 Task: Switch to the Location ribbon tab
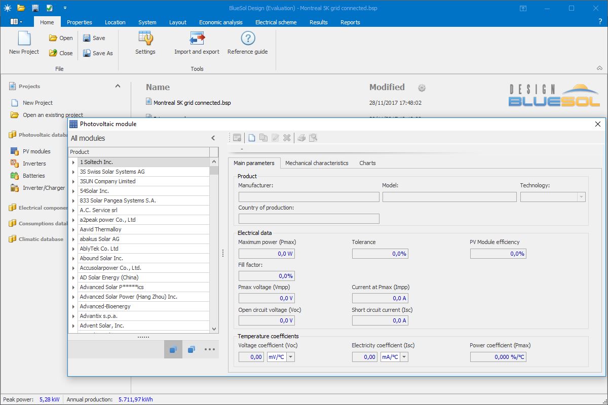[115, 22]
